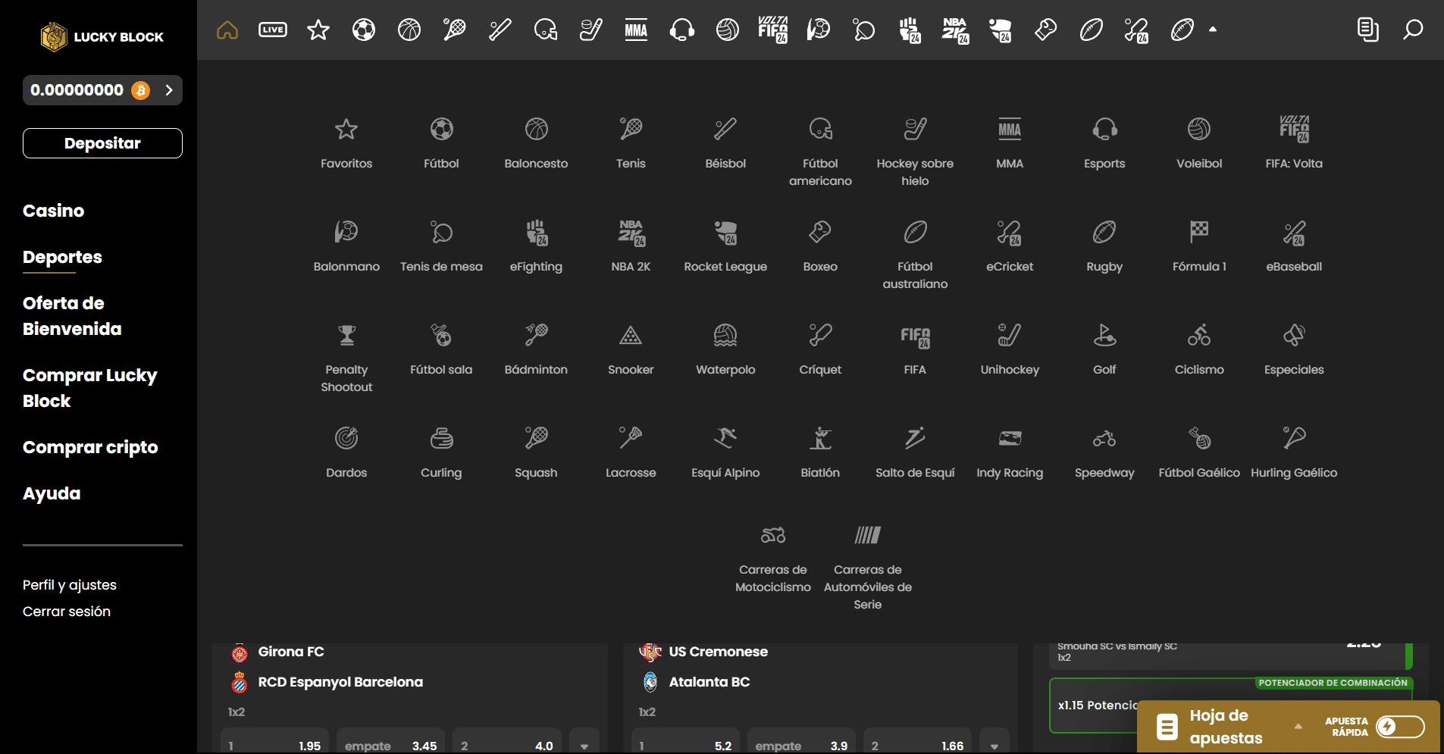Open Waterpolo category
This screenshot has height=754, width=1444.
tap(725, 349)
